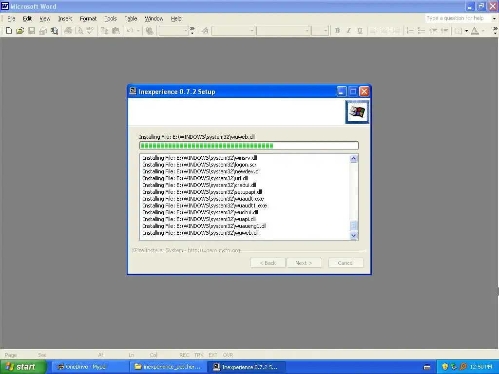The image size is (499, 374).
Task: Open the Window menu
Action: [154, 19]
